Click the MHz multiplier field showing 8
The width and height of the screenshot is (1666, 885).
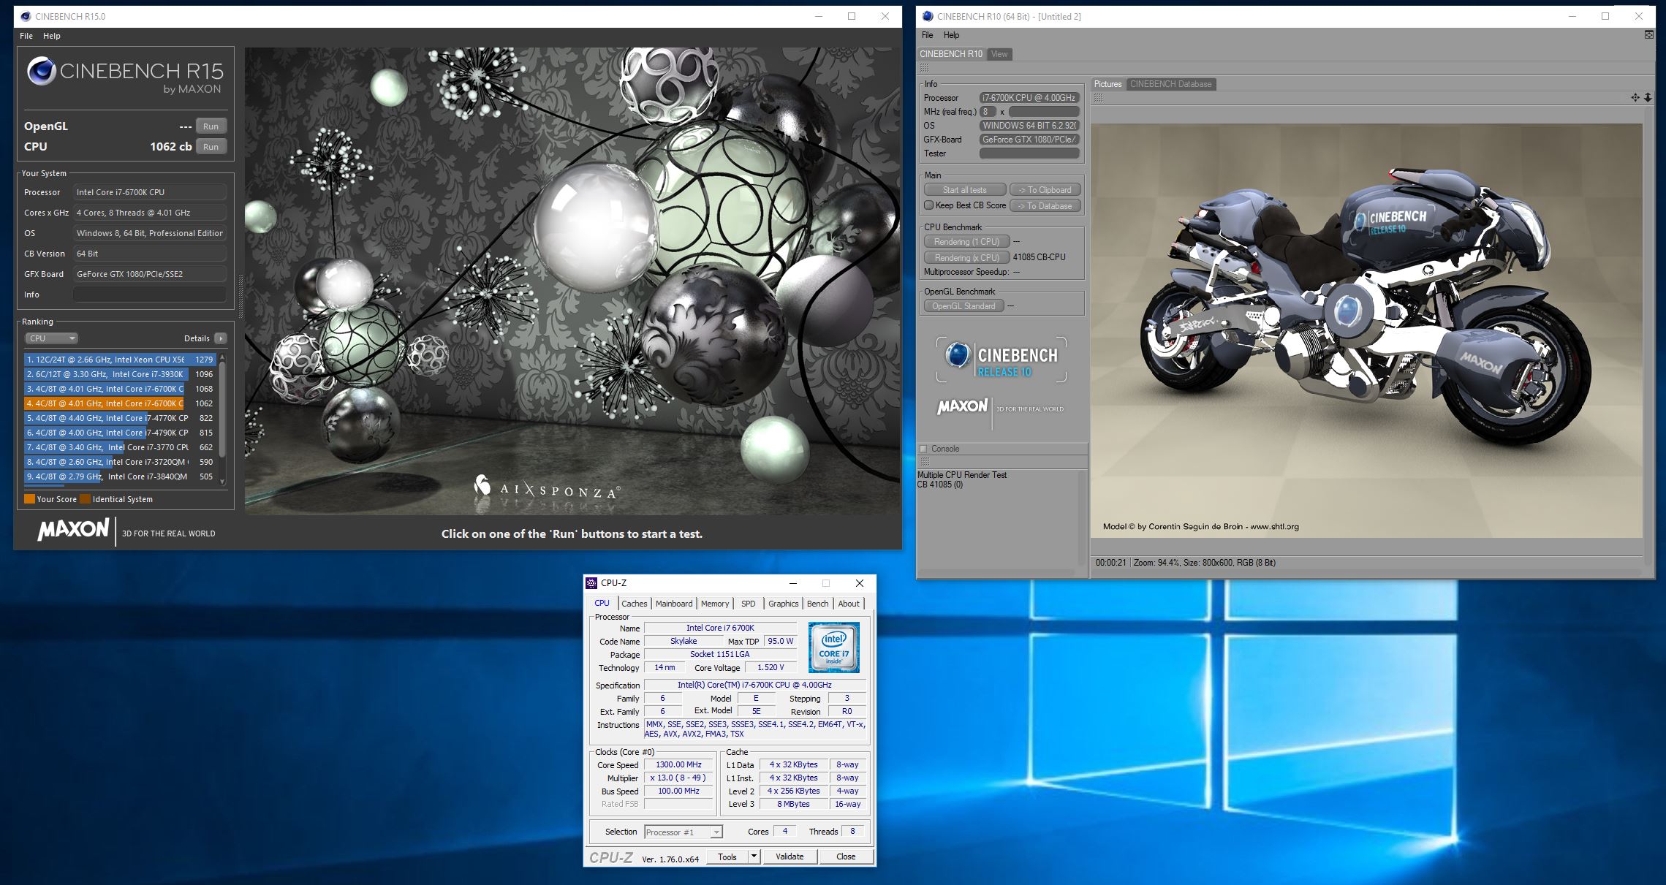pos(987,112)
